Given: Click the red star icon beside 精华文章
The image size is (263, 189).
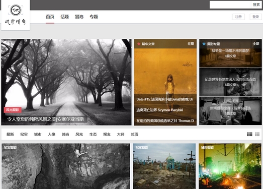Looking at the screenshot, I should click(139, 44).
